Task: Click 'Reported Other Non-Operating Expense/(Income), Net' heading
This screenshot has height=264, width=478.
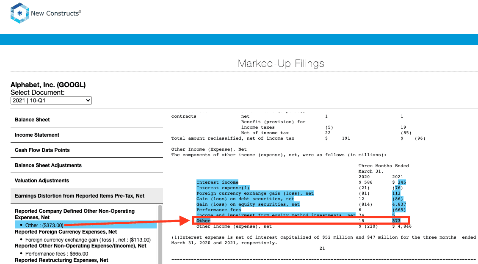Action: (80, 246)
